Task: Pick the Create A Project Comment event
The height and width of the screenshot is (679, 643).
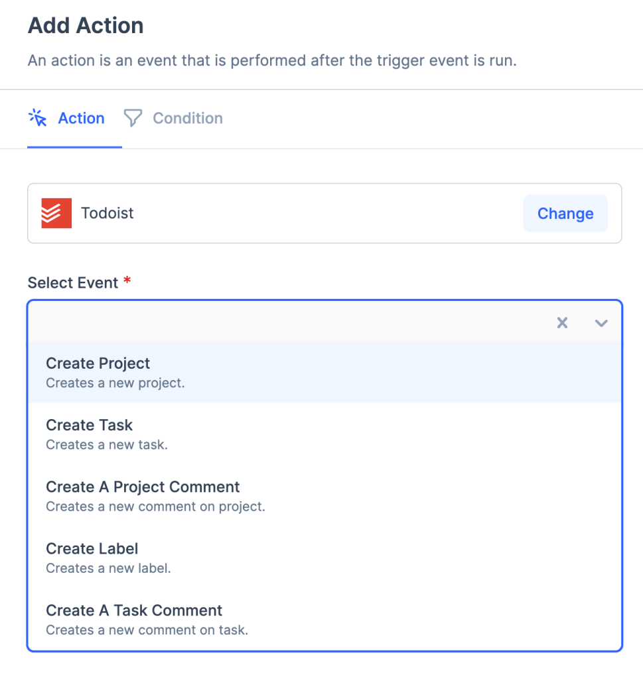Action: (x=143, y=487)
